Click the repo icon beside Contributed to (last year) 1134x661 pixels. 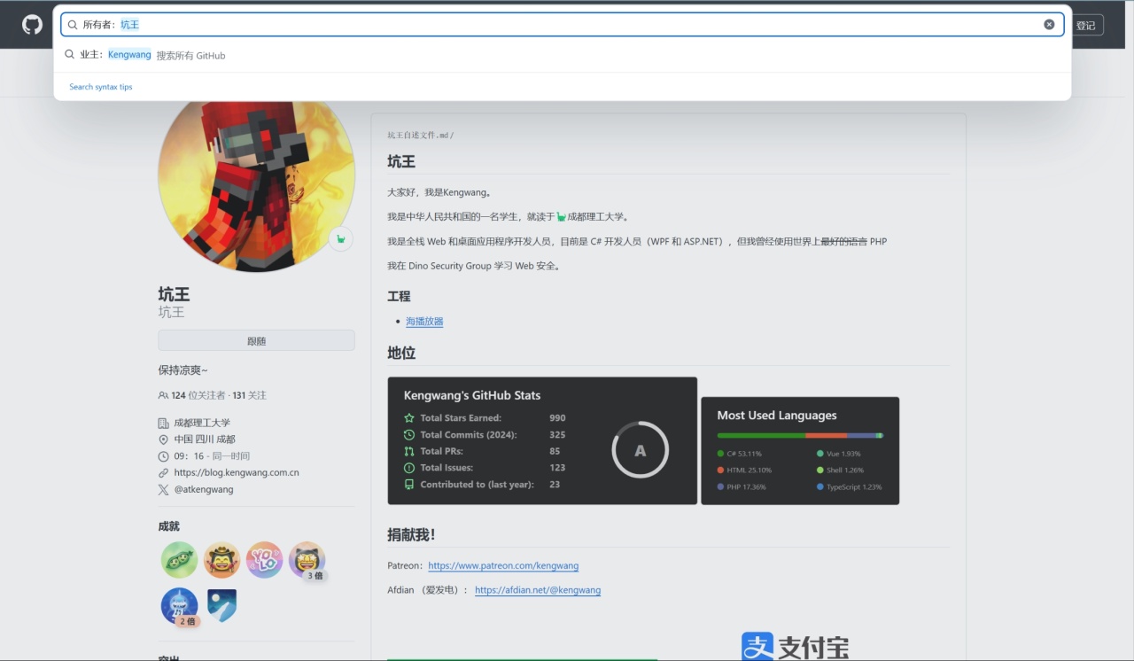408,485
